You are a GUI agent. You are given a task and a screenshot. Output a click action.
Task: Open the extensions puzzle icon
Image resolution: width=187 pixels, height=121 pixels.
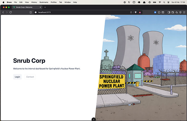(x=159, y=12)
